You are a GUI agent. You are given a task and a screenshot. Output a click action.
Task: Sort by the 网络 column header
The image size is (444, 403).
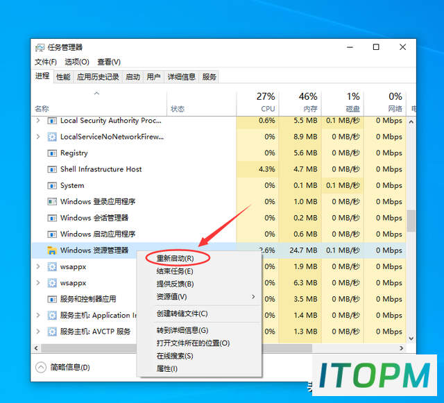pos(385,103)
